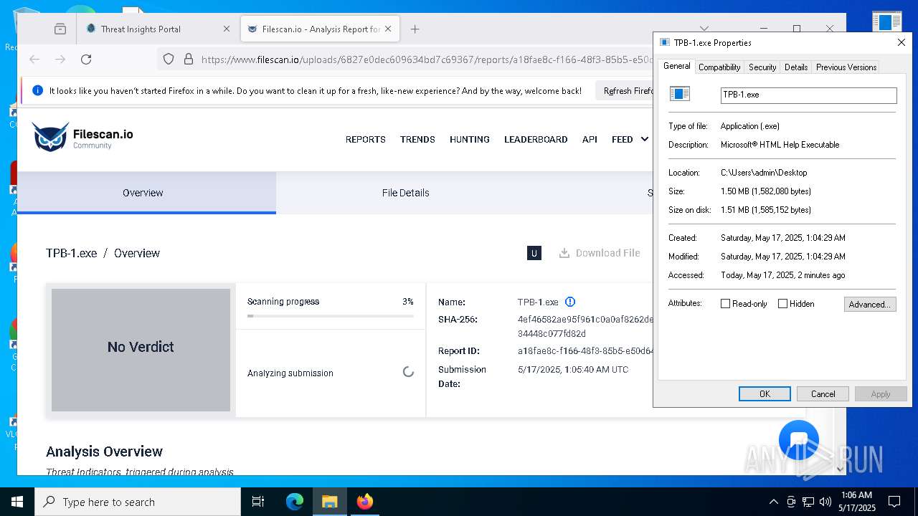Open the Advanced attributes button
The image size is (918, 516).
tap(870, 304)
